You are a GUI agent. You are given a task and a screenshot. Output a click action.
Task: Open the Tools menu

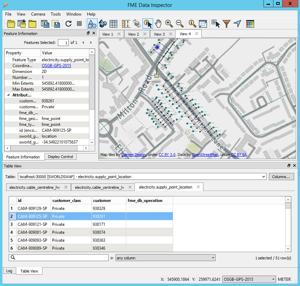(56, 14)
